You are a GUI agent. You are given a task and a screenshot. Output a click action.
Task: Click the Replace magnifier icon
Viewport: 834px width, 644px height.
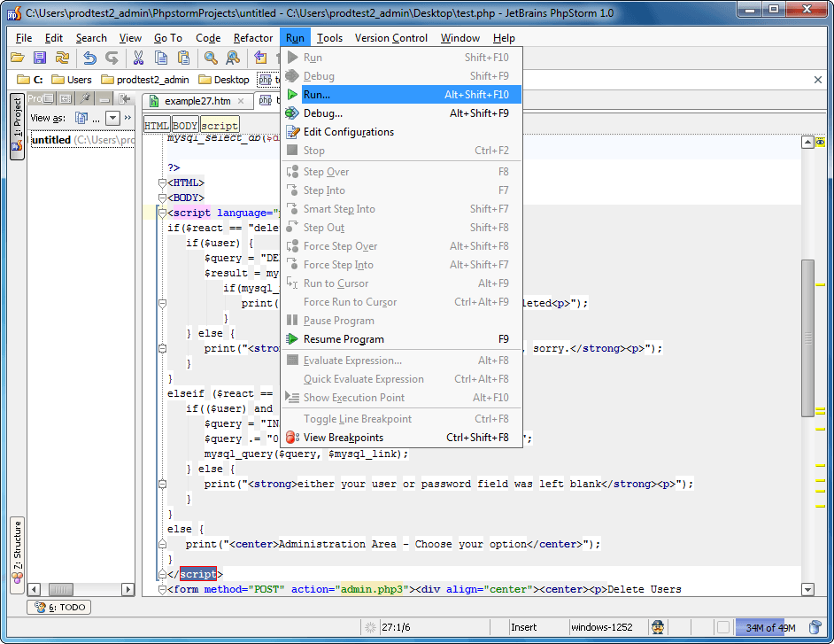tap(233, 58)
